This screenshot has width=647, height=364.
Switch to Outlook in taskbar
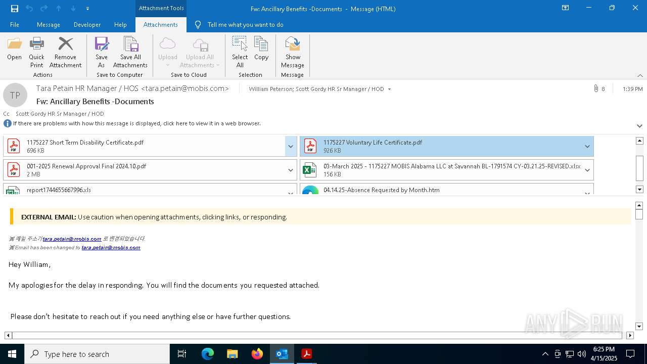click(282, 354)
